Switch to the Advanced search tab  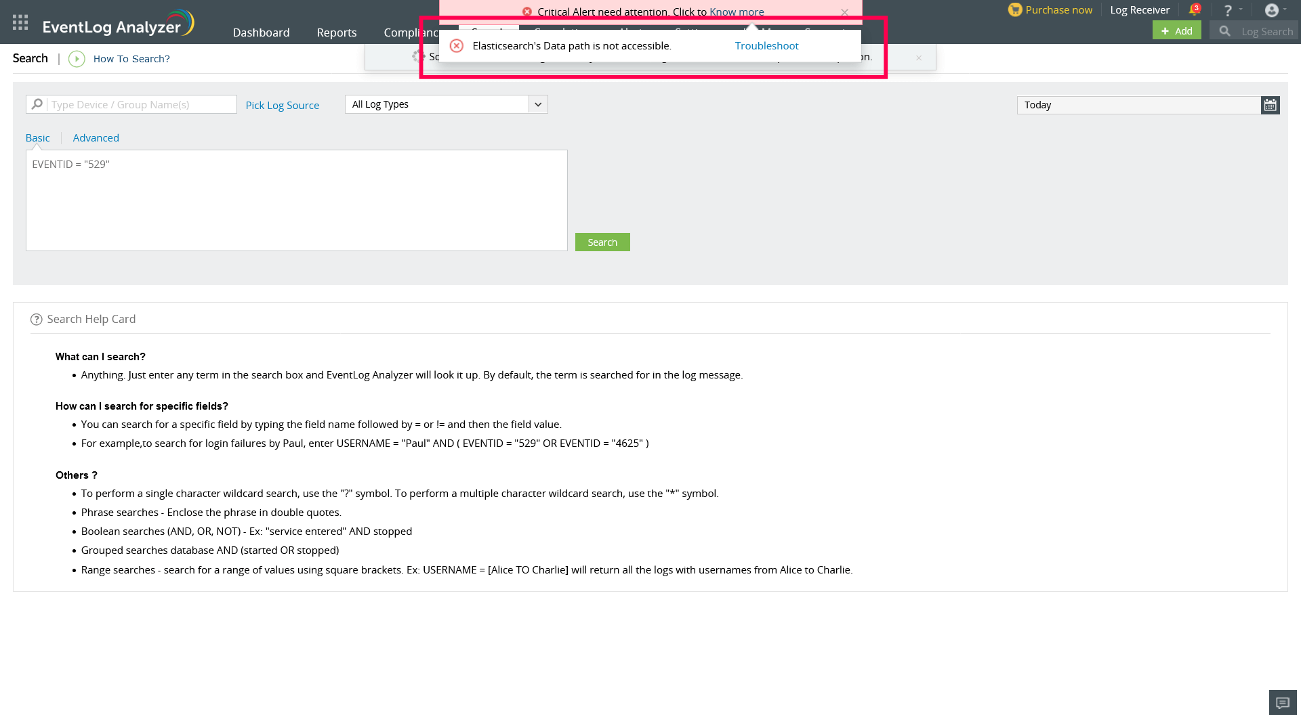click(x=96, y=137)
